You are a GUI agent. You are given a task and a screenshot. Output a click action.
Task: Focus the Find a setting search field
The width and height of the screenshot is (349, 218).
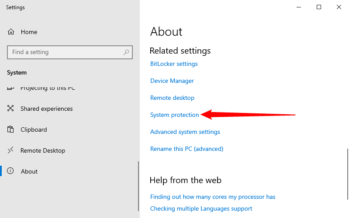coord(66,52)
